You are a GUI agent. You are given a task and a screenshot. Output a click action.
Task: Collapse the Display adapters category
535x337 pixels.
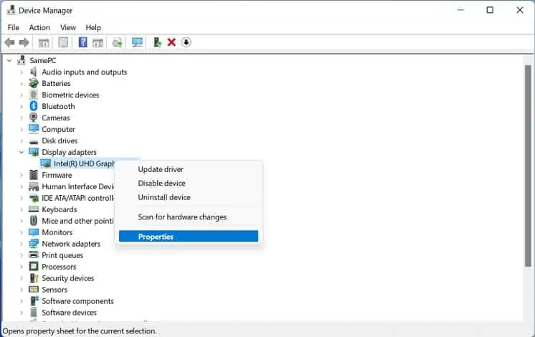[22, 152]
